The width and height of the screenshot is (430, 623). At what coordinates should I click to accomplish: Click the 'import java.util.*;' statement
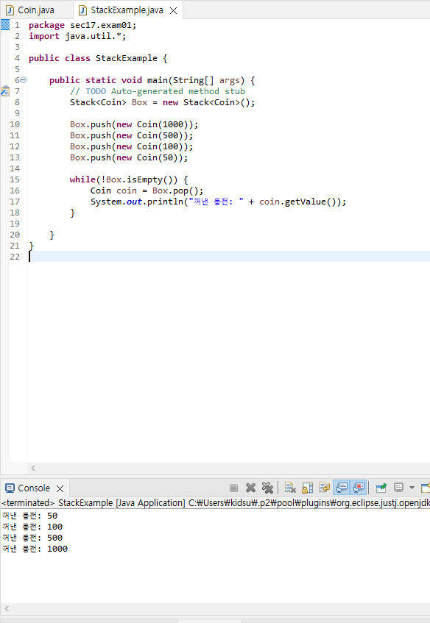77,36
